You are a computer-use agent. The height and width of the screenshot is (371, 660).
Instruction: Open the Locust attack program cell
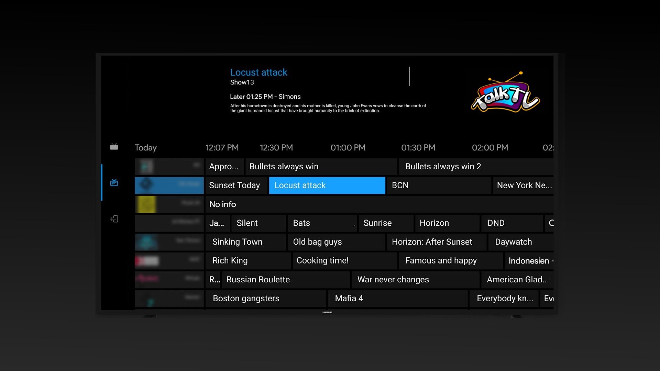[x=327, y=185]
